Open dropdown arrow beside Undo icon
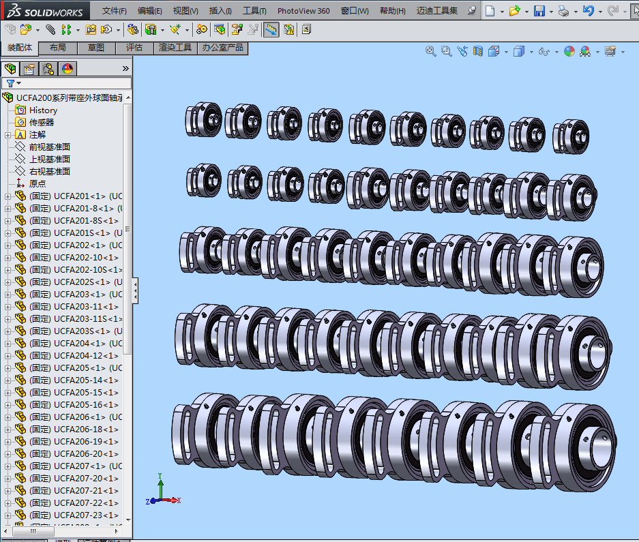 pyautogui.click(x=600, y=12)
